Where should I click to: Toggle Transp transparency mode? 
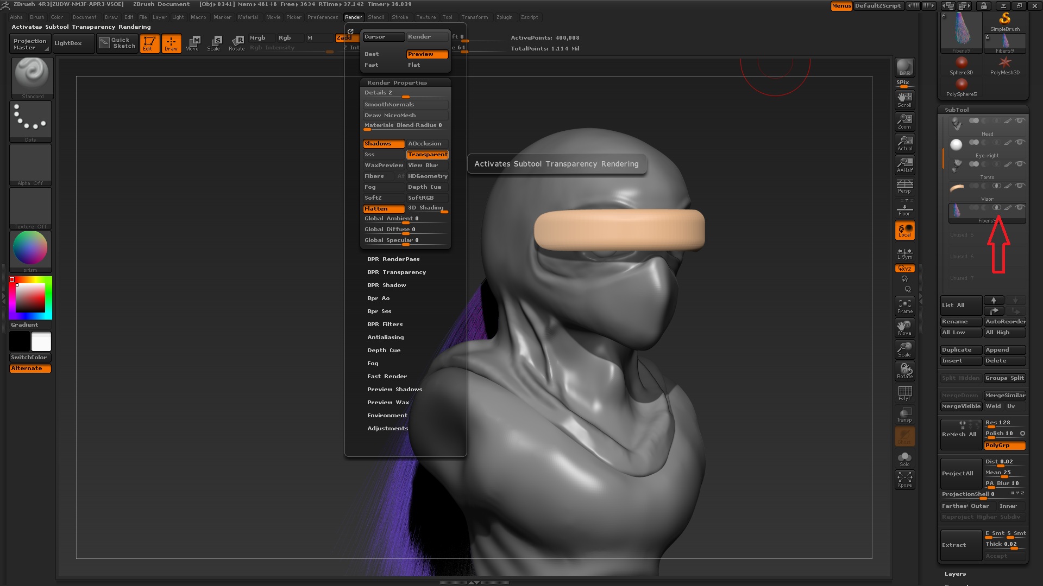tap(904, 415)
